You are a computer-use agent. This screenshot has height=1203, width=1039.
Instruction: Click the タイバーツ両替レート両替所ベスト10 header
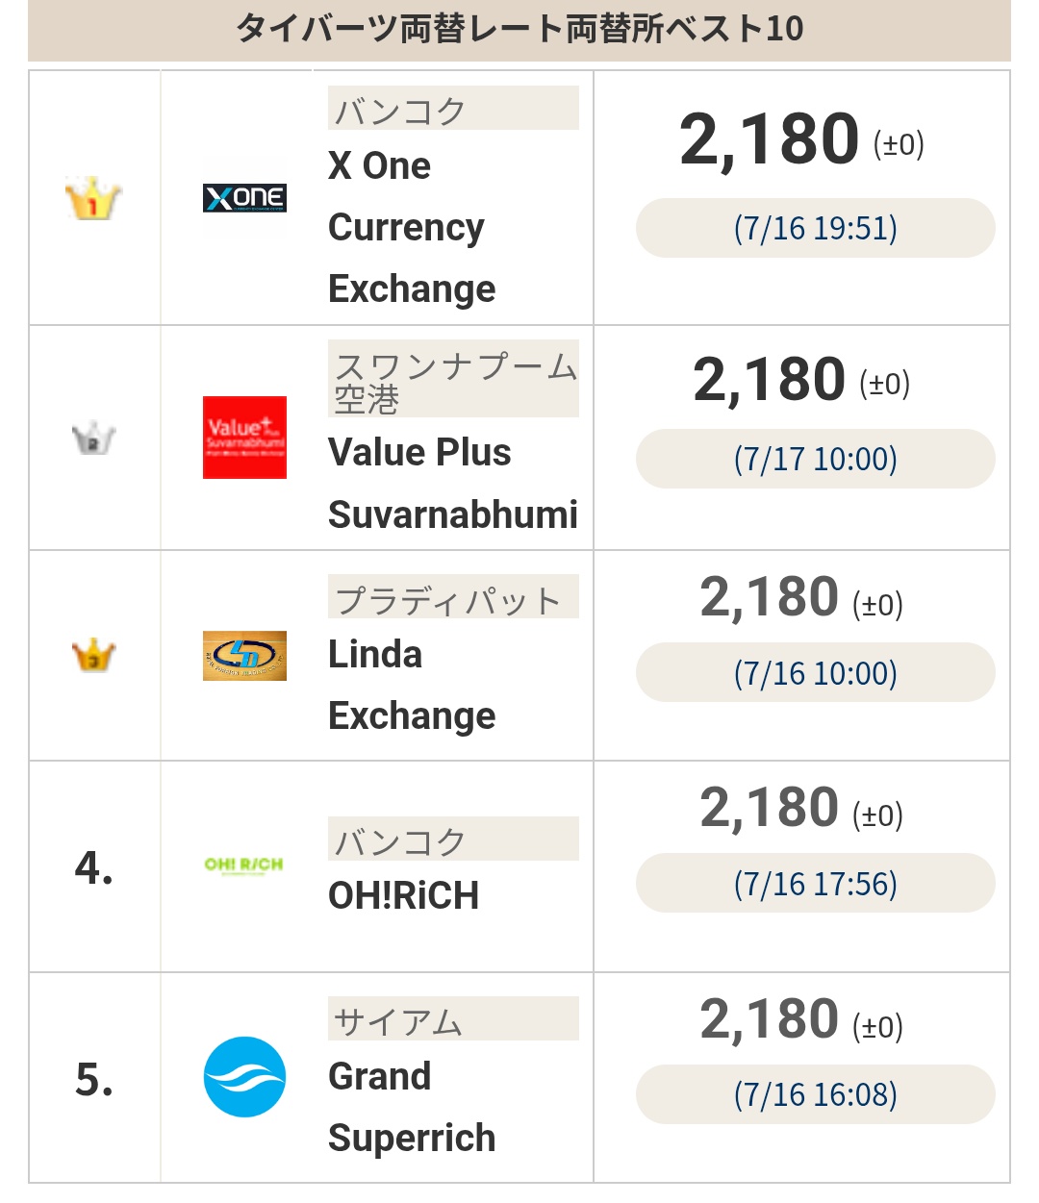519,29
